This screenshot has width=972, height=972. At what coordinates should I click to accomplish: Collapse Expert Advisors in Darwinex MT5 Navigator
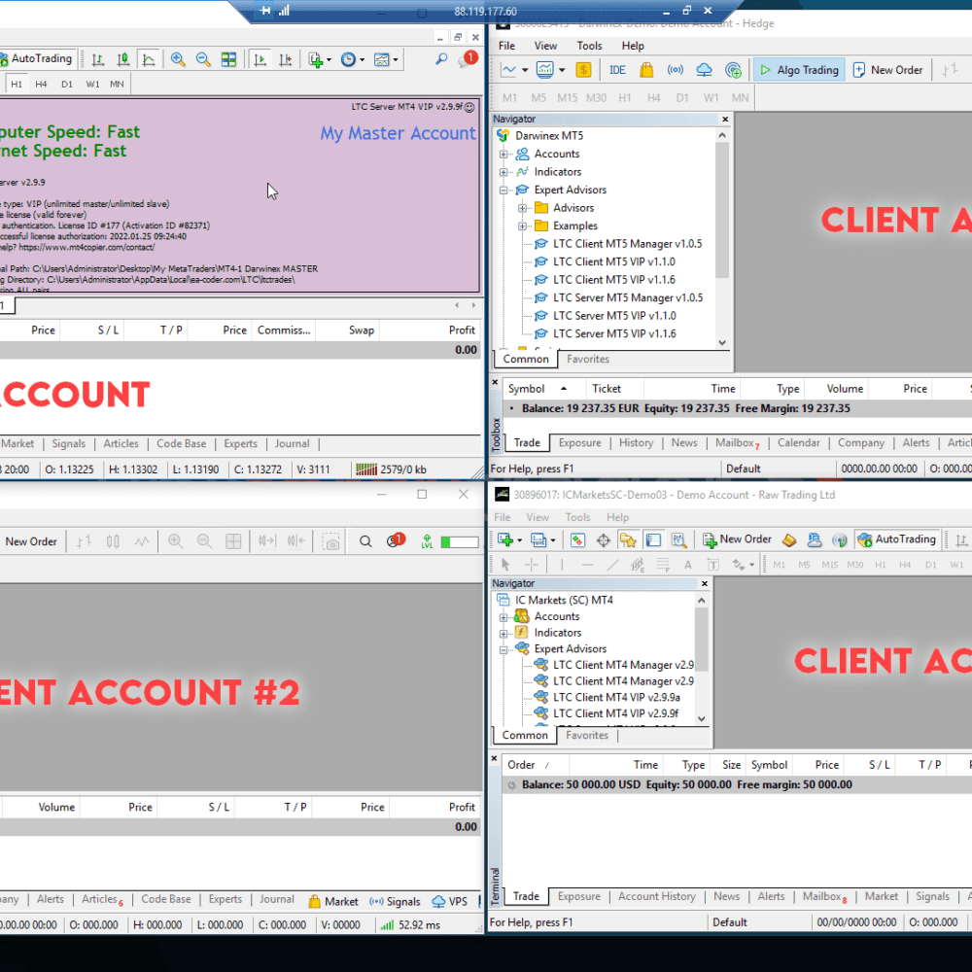503,190
